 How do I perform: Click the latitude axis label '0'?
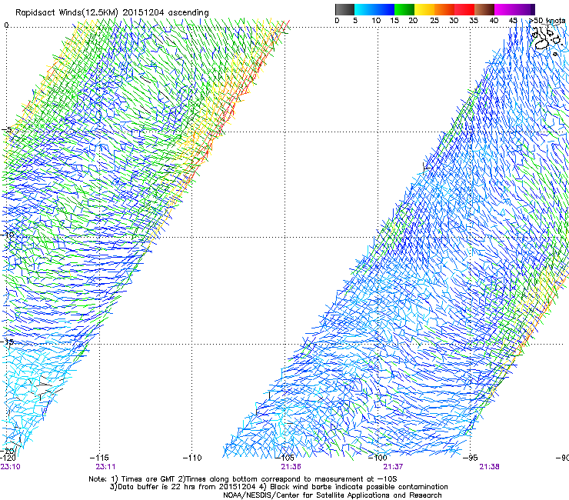click(6, 25)
